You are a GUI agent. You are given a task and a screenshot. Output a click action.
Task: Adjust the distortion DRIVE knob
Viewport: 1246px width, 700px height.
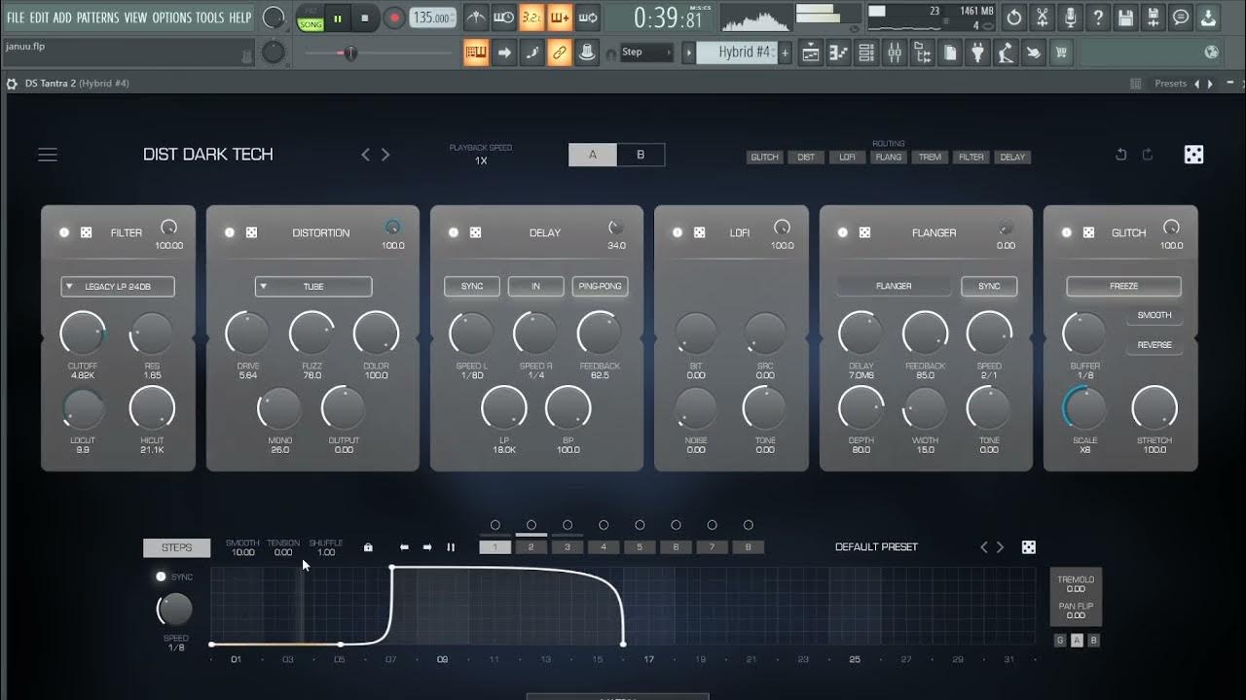tap(247, 333)
